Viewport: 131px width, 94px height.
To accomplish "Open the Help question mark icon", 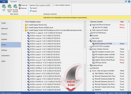I will coord(129,1).
